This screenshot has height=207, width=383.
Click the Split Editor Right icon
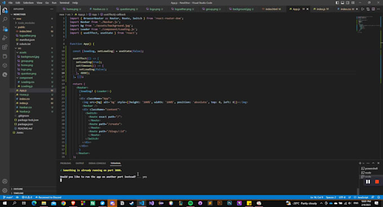click(373, 9)
